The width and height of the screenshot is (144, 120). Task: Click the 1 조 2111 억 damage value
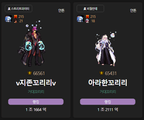click(x=108, y=110)
